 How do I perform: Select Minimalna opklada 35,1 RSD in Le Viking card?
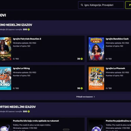coord(24,72)
